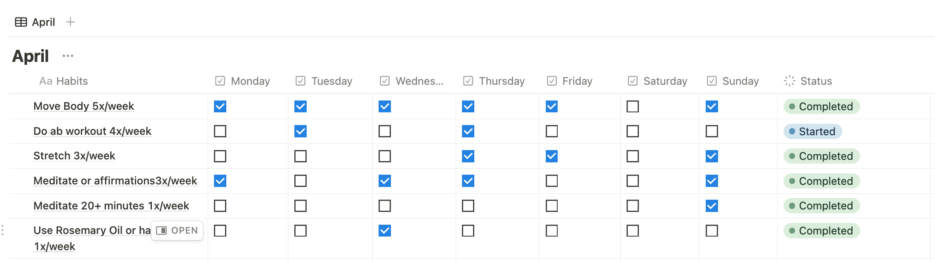
Task: Click the Aa icon in the Habits header
Action: (46, 81)
